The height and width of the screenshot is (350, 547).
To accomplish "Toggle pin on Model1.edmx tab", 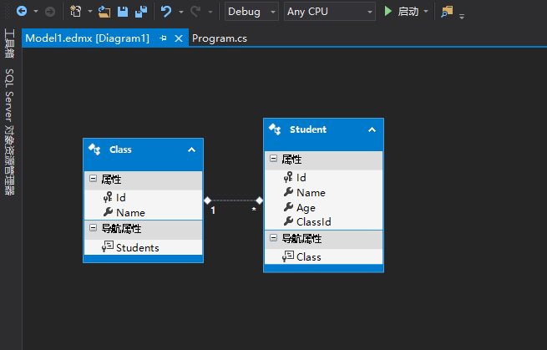I will coord(163,38).
